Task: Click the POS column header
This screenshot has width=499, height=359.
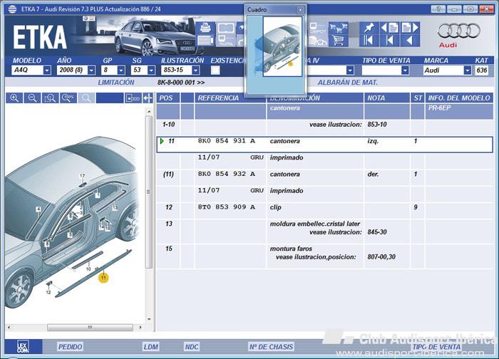Action: pos(168,98)
